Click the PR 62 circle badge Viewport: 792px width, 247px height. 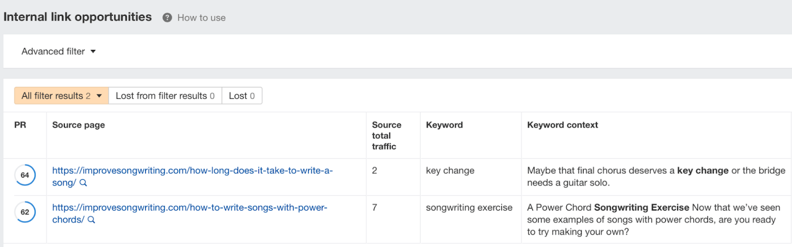25,212
